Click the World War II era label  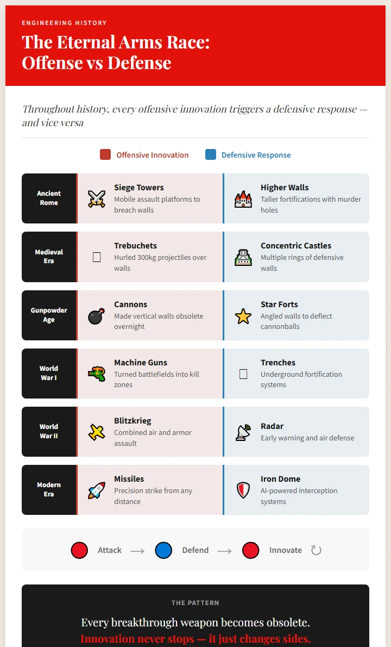pyautogui.click(x=49, y=431)
